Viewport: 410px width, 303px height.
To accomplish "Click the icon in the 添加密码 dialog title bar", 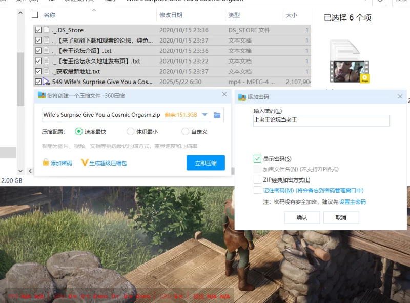I will [242, 96].
